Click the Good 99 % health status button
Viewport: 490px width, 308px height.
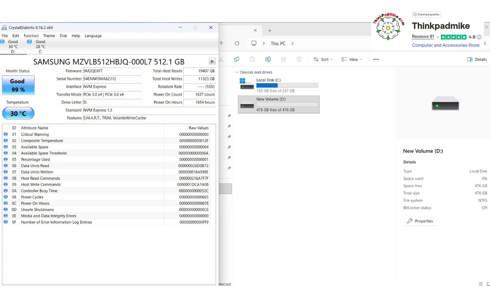[18, 85]
